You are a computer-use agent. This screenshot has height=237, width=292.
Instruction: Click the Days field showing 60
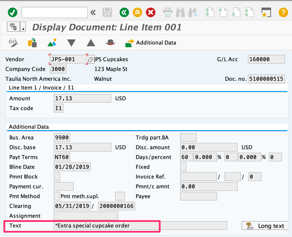coord(186,157)
